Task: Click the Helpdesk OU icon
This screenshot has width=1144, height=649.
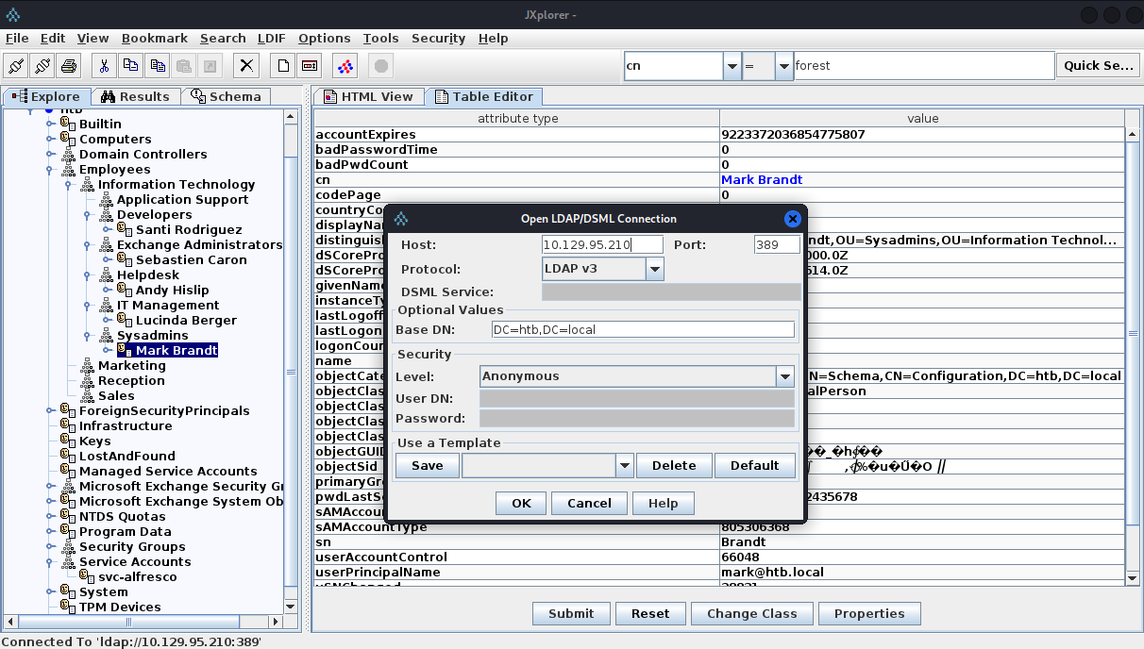Action: pos(107,275)
